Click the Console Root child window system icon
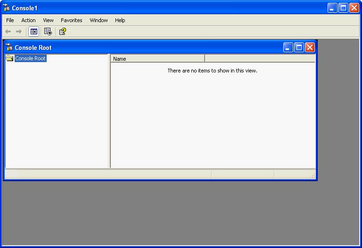Screen dimensions: 362x248 tap(9, 47)
